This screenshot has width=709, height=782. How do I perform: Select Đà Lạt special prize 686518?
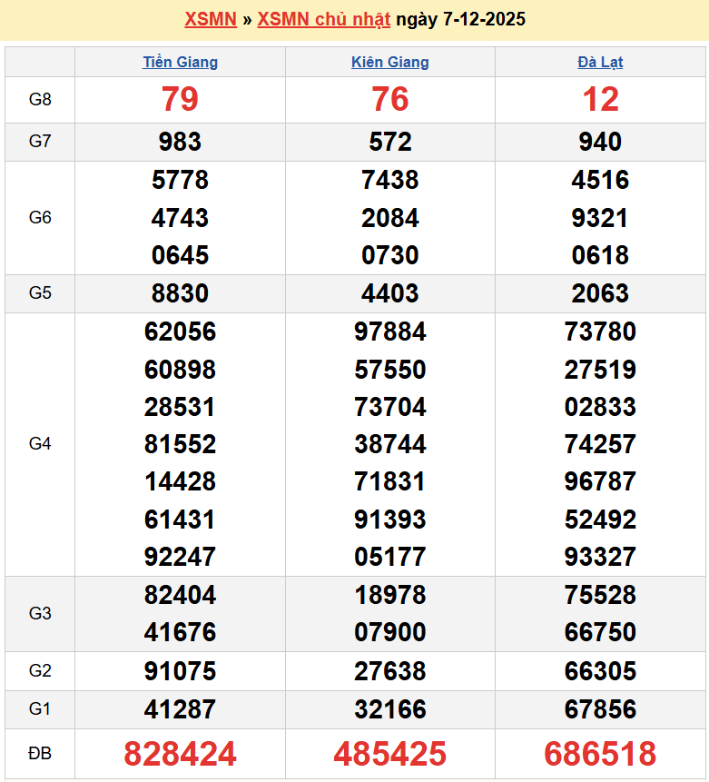click(600, 754)
